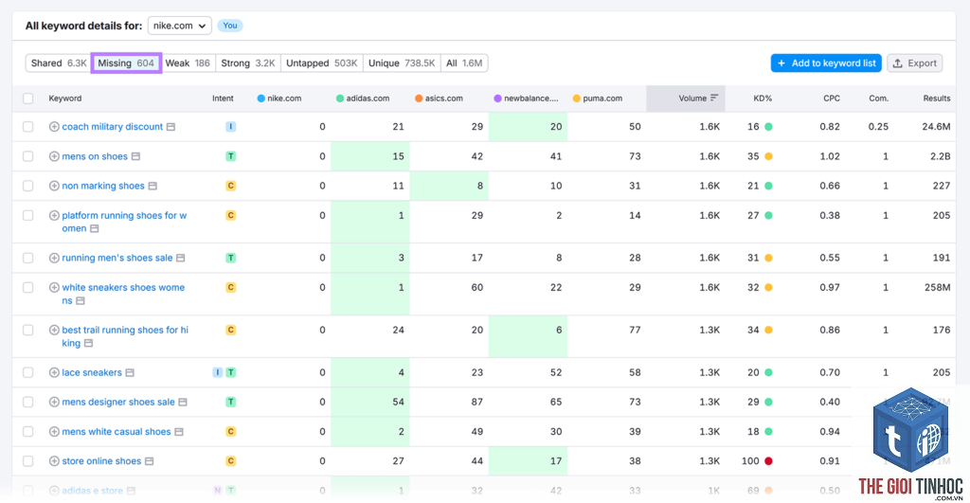The image size is (970, 503).
Task: Click the asics.com column header
Action: pyautogui.click(x=440, y=99)
